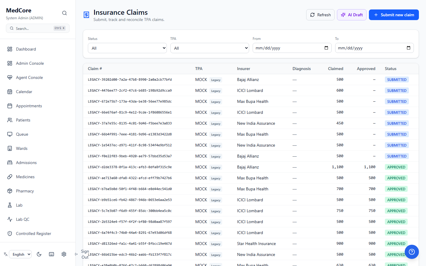Click the To date input field
The width and height of the screenshot is (426, 266).
375,48
